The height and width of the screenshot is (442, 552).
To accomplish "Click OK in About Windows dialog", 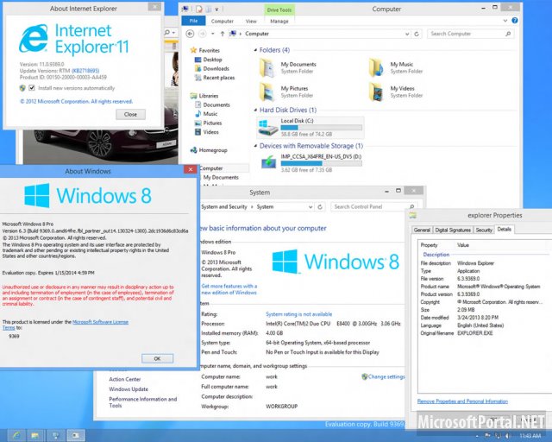I will 157,358.
